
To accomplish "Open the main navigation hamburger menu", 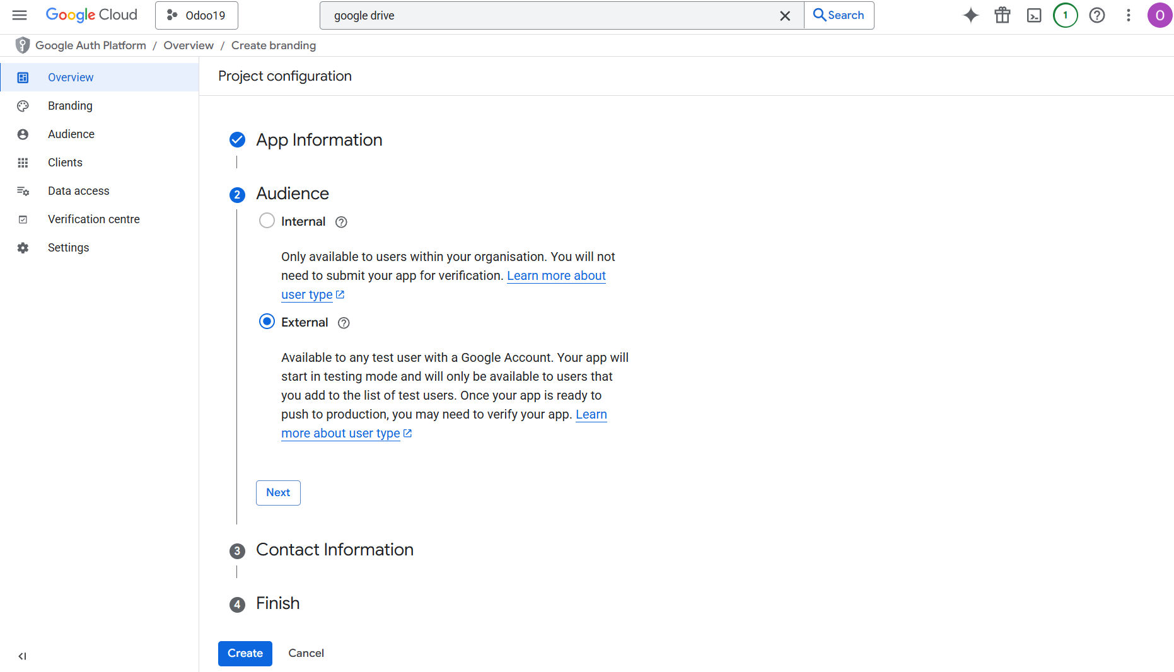I will [20, 15].
